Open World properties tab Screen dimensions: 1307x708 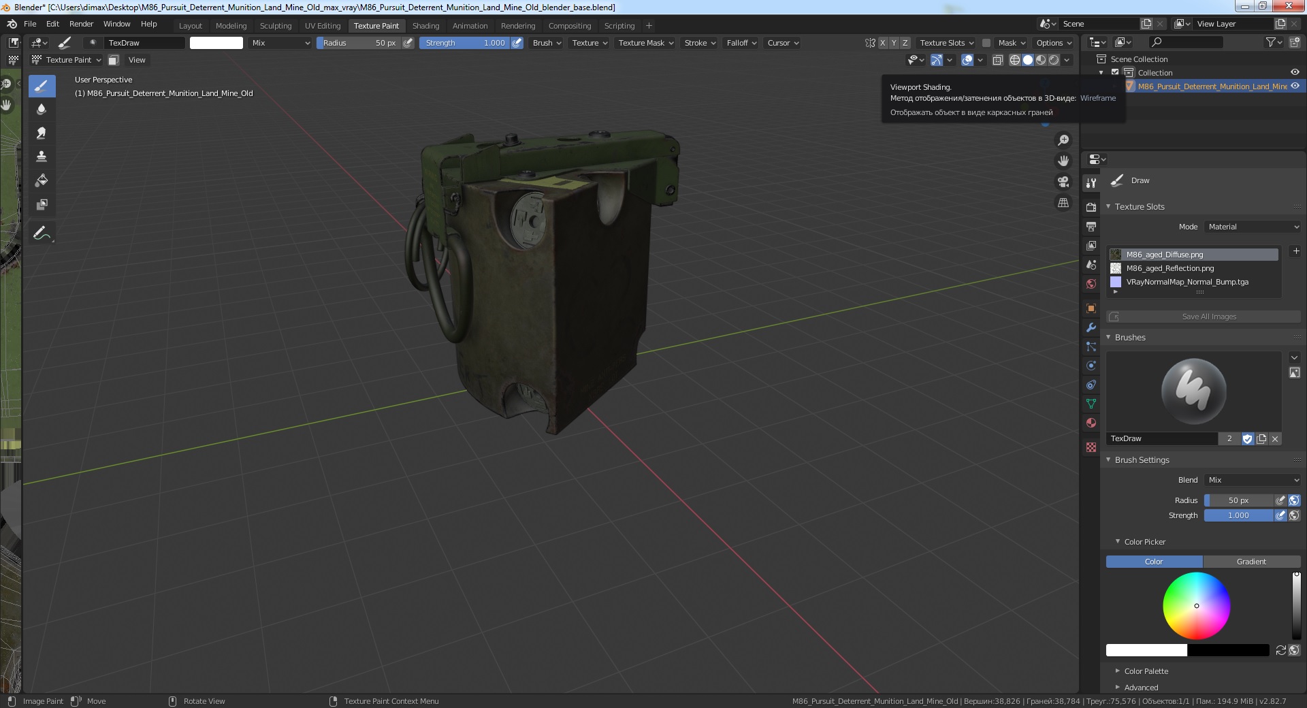tap(1091, 284)
